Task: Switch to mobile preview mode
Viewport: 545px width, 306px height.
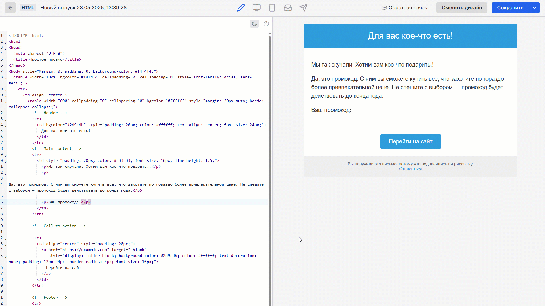Action: tap(272, 8)
